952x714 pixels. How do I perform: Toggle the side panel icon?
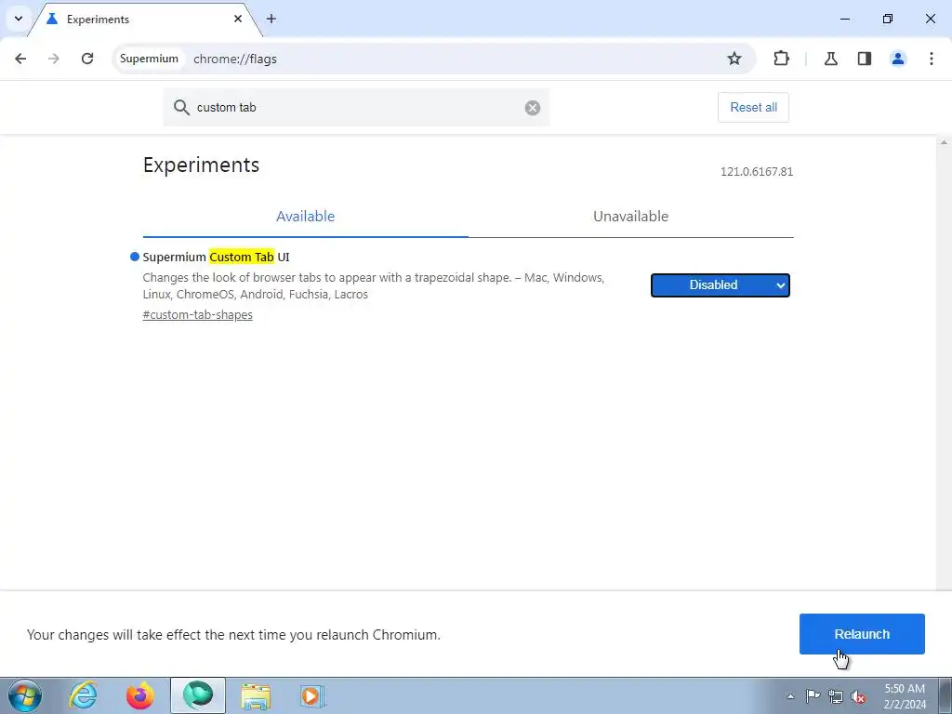pyautogui.click(x=865, y=59)
